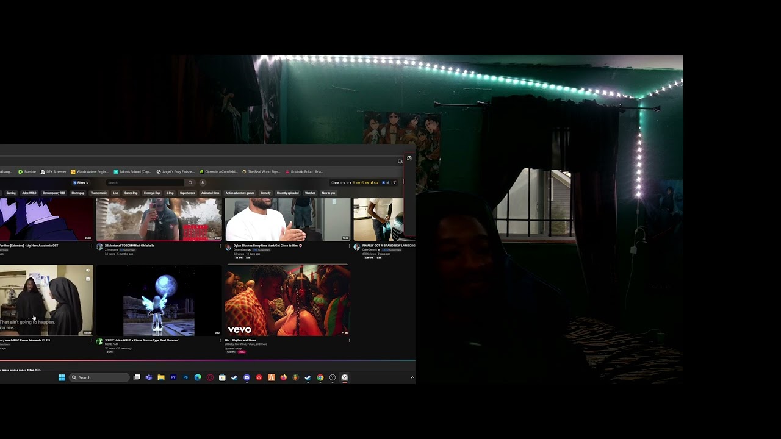Show hidden system tray icons
The image size is (781, 439).
(x=412, y=377)
